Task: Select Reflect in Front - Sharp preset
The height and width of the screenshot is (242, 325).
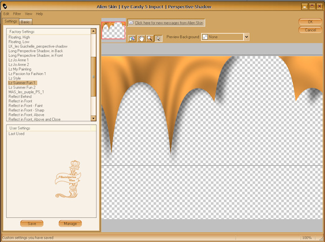Action: 27,110
